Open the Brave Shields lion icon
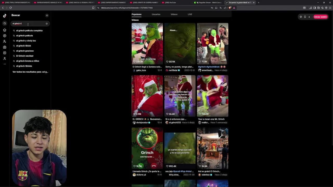 [230, 8]
